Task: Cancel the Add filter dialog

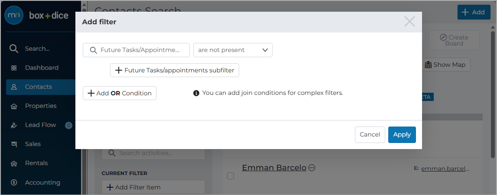Action: (370, 135)
